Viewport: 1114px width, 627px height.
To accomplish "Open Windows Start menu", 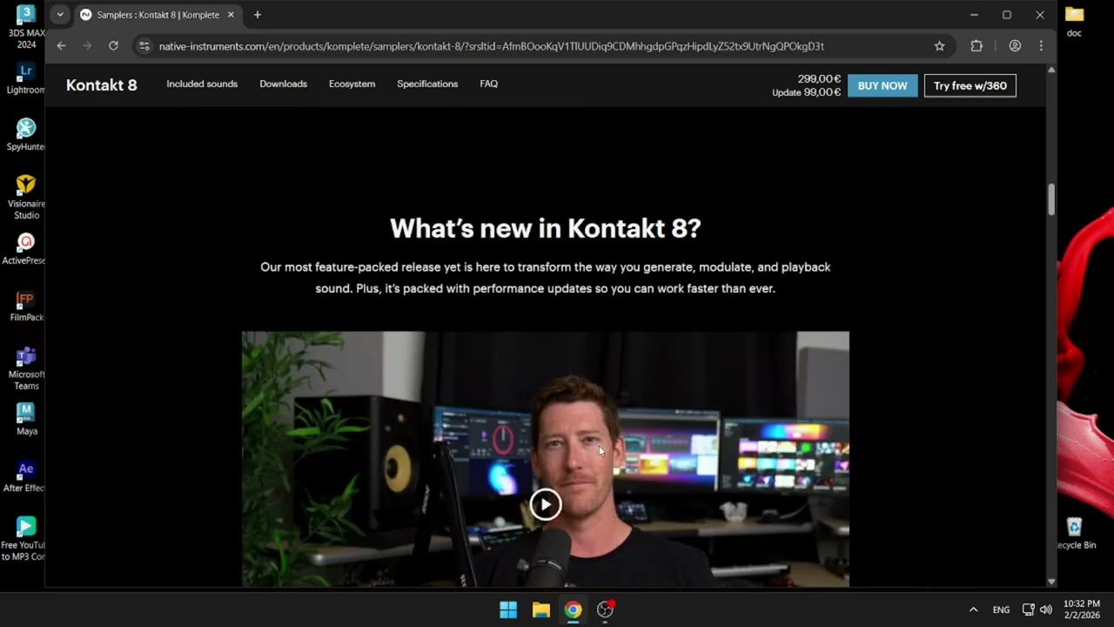I will click(x=508, y=610).
